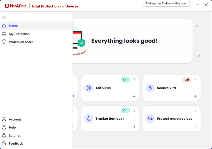Show previous status card with up chevron
The image size is (212, 149).
(x=198, y=26)
